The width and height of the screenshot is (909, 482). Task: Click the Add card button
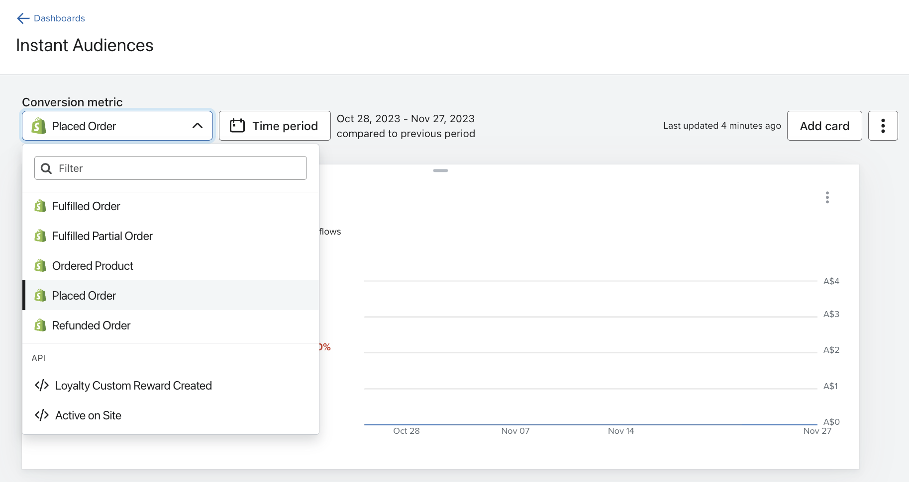pyautogui.click(x=824, y=126)
